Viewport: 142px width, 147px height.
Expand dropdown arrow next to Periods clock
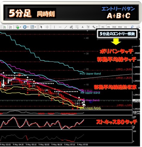(28, 27)
